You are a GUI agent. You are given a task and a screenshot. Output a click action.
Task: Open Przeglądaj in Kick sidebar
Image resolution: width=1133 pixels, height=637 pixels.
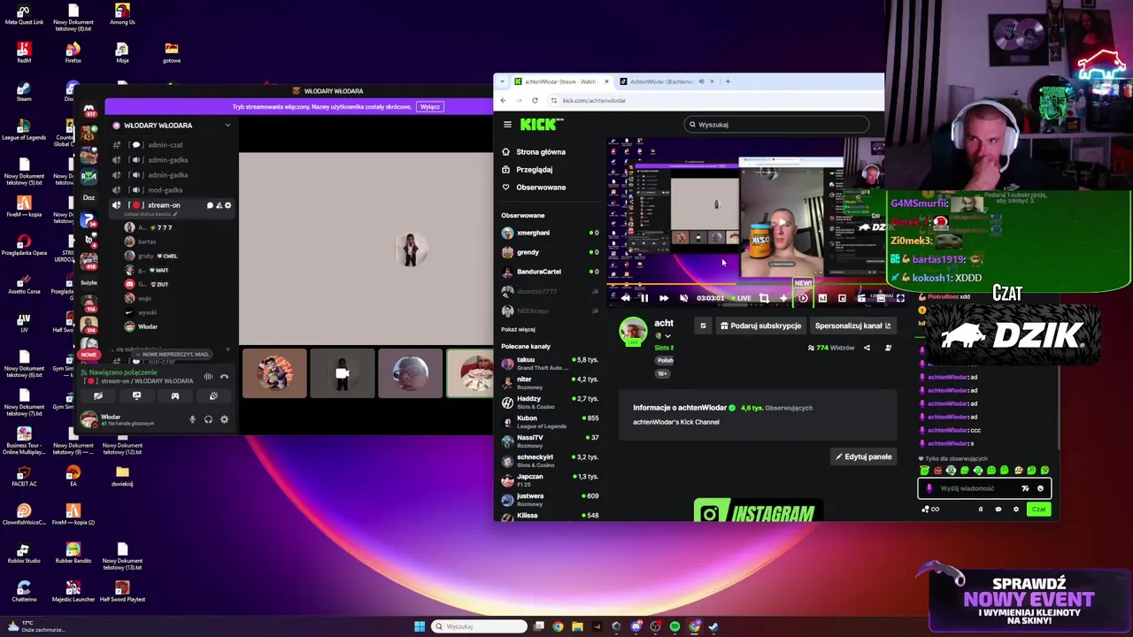pyautogui.click(x=528, y=170)
